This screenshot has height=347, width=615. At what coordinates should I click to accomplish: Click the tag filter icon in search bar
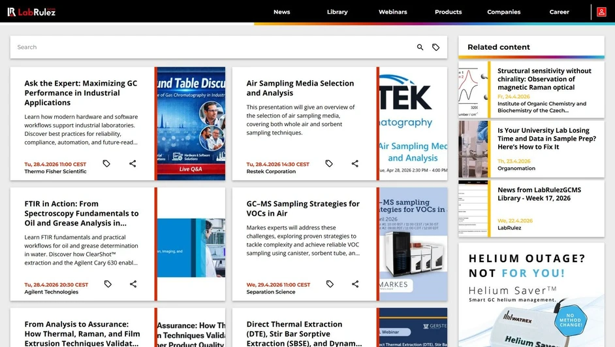click(435, 47)
